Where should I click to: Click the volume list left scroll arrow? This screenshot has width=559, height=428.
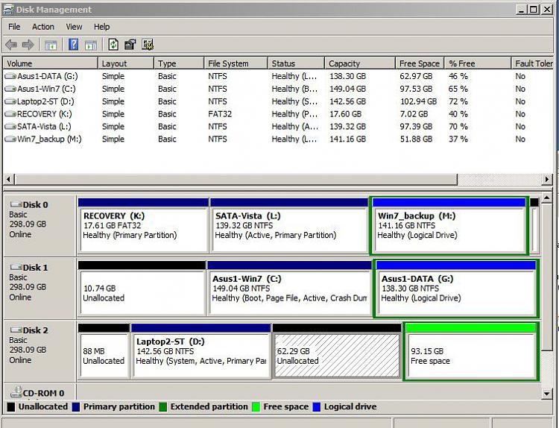click(x=9, y=179)
